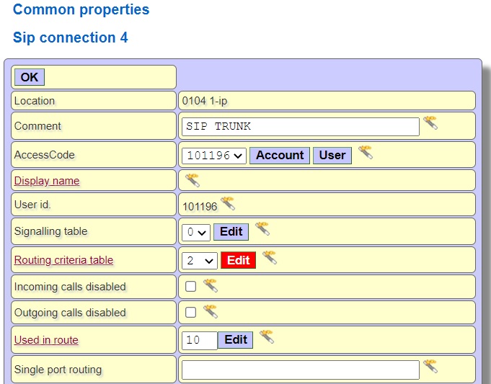Open the Routing criteria table dropdown
This screenshot has height=384, width=491.
click(200, 260)
